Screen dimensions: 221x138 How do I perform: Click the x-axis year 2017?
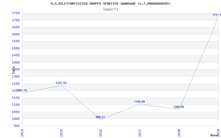pyautogui.click(x=140, y=133)
